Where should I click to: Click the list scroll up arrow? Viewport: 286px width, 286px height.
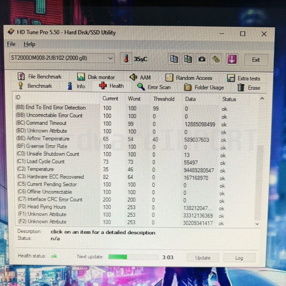click(262, 99)
